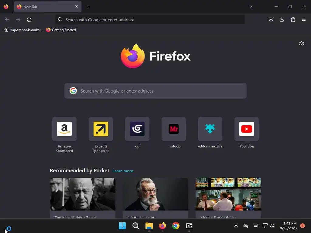
Task: Open the Windows Start menu
Action: 122,226
